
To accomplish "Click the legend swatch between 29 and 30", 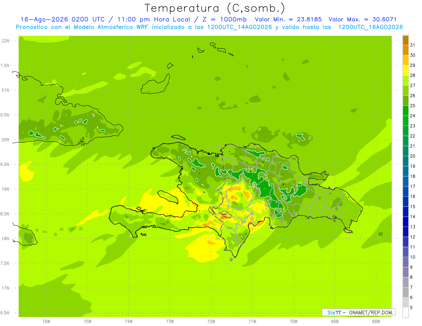I will tap(405, 60).
